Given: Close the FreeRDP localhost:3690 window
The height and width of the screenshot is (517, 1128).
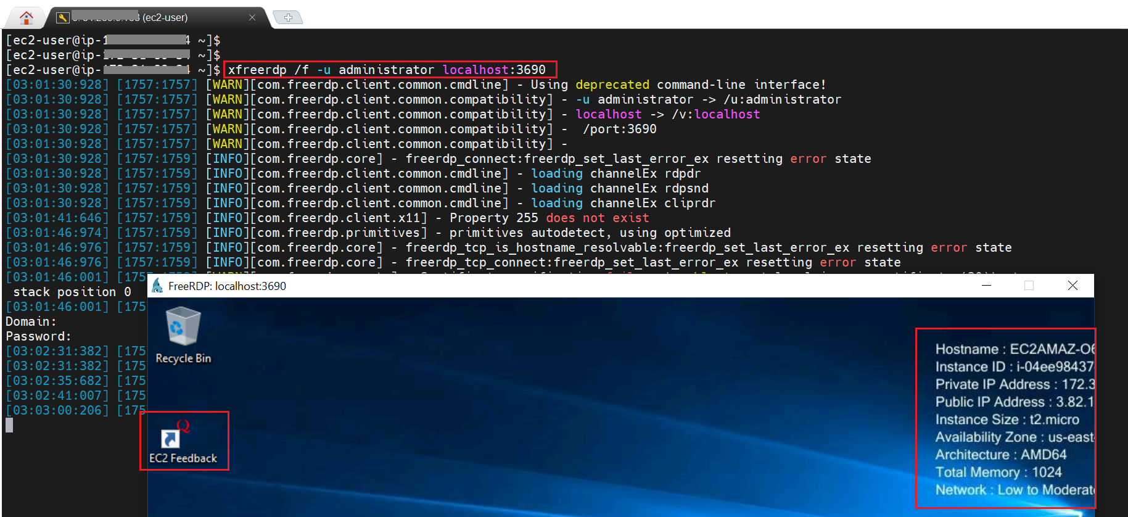Looking at the screenshot, I should coord(1072,285).
